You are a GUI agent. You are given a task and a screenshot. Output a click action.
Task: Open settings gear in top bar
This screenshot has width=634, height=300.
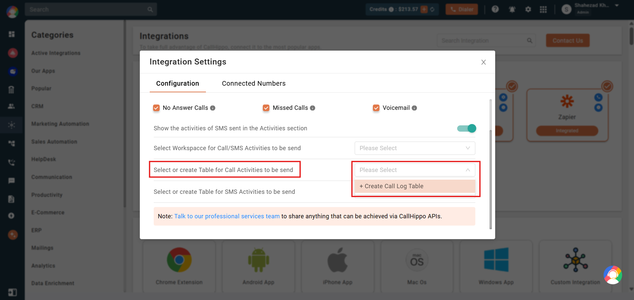point(528,9)
